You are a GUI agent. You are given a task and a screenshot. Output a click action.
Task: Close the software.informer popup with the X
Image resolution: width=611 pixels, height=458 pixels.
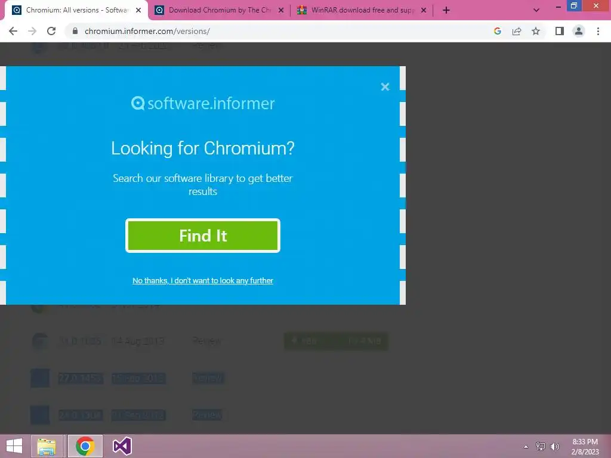[385, 86]
